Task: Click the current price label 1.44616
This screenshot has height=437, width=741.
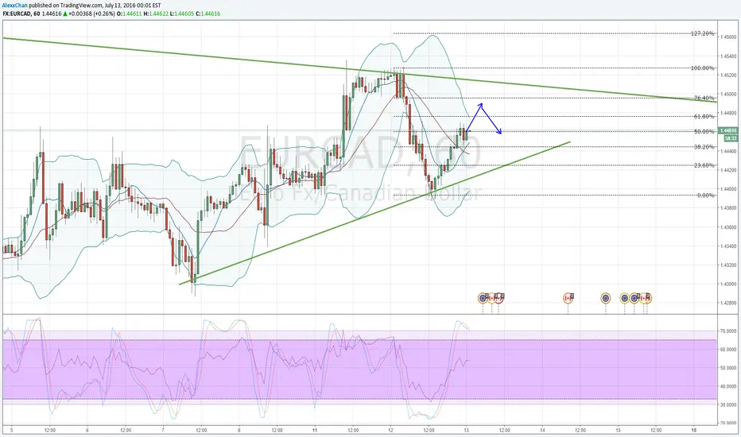Action: tap(727, 130)
